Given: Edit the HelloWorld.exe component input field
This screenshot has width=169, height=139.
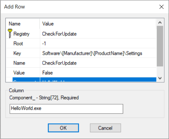Looking at the screenshot, I should pyautogui.click(x=66, y=109).
